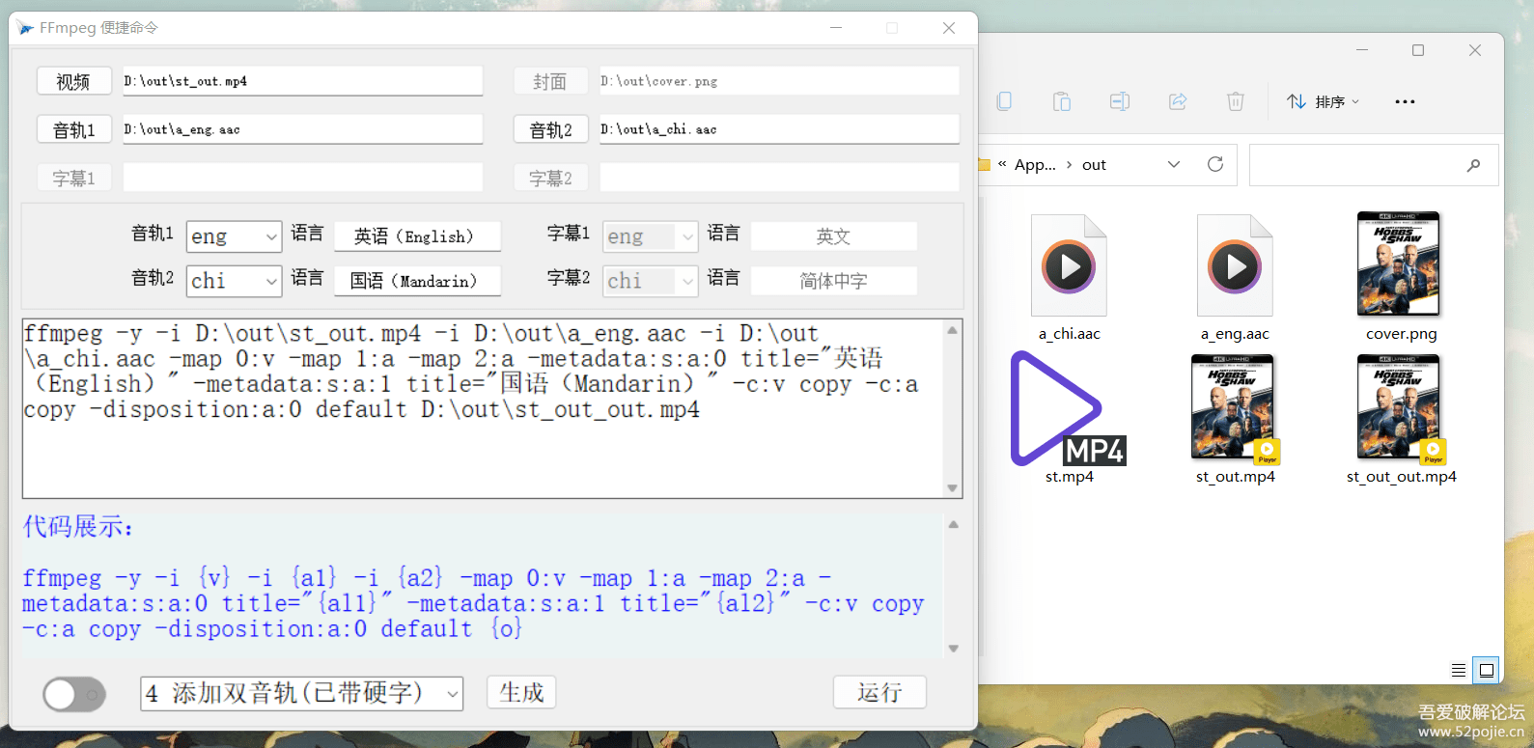Click the Copy icon in Explorer toolbar
1534x748 pixels.
coord(1004,101)
